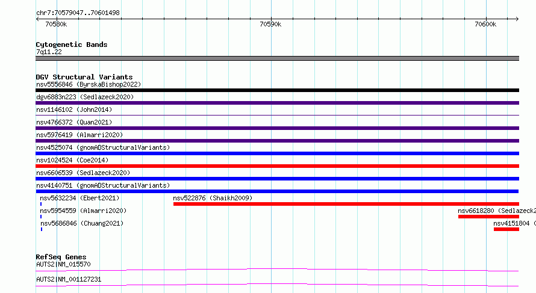
Task: Click the 70600k ruler label
Action: pos(485,24)
